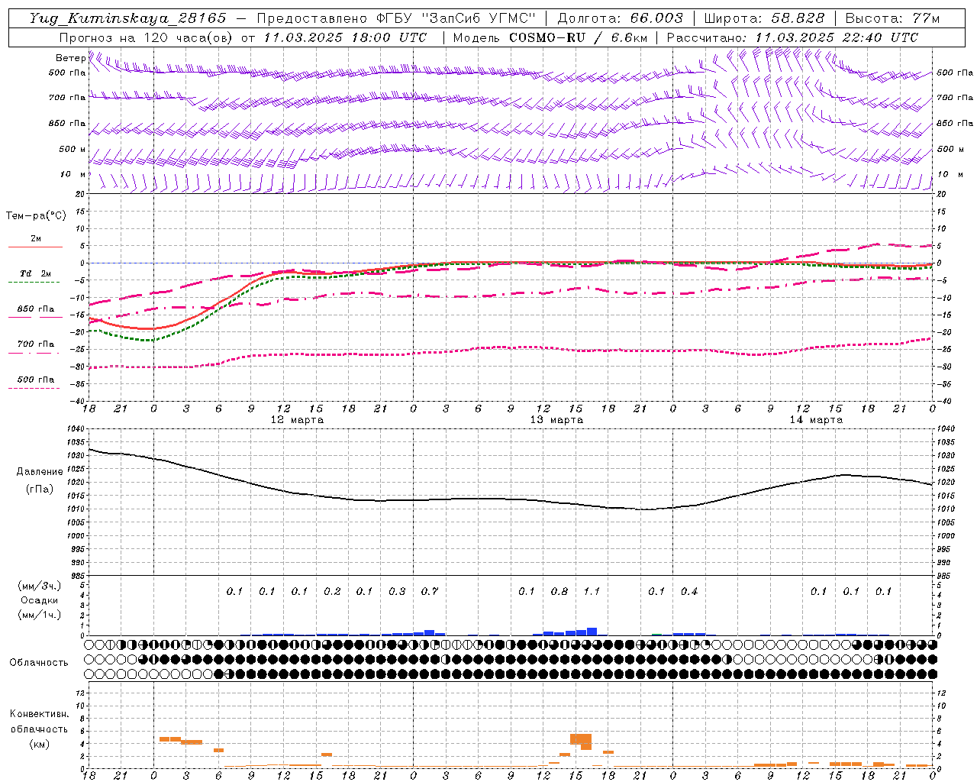The image size is (977, 782).
Task: Click the 1.1 precipitation value
Action: pos(592,592)
